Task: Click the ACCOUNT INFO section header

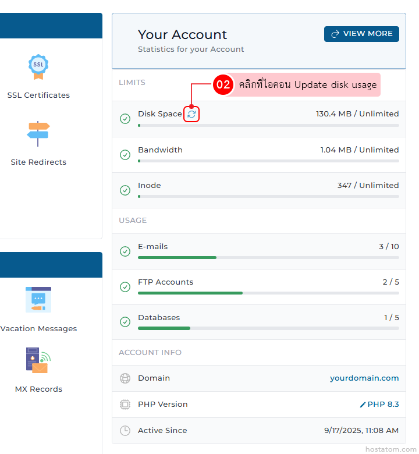Action: (x=150, y=352)
